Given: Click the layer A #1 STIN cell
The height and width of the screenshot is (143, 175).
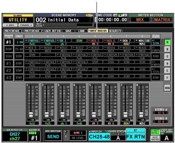Looking at the screenshot, I should [156, 42].
